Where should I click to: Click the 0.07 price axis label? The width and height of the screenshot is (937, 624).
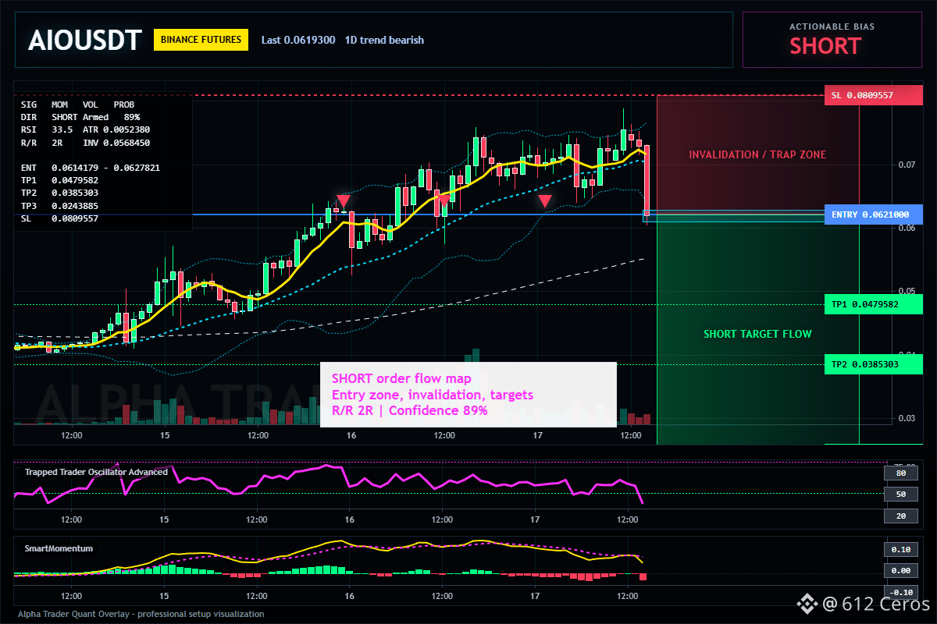(905, 165)
